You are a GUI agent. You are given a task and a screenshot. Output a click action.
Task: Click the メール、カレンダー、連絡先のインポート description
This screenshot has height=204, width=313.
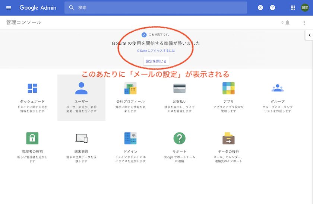pyautogui.click(x=228, y=159)
